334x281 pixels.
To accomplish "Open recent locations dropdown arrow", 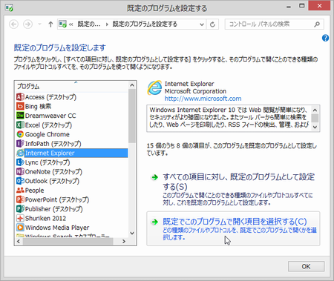I will click(39, 24).
